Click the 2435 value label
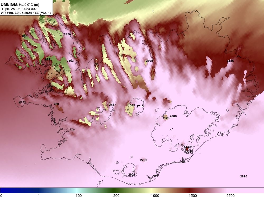Screen dimensions: 264x198 coord(230,61)
